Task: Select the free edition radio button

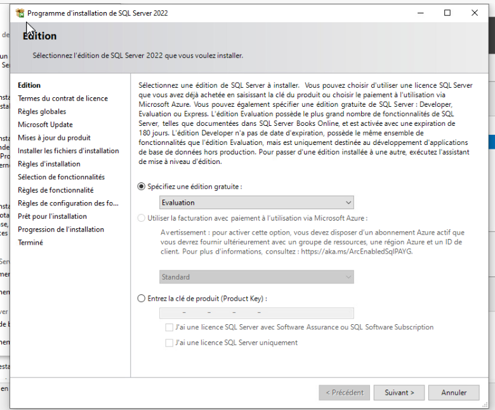Action: point(141,186)
